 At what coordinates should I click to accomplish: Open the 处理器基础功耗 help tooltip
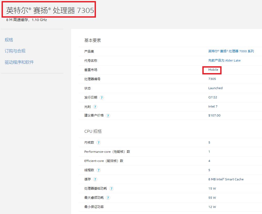111,188
